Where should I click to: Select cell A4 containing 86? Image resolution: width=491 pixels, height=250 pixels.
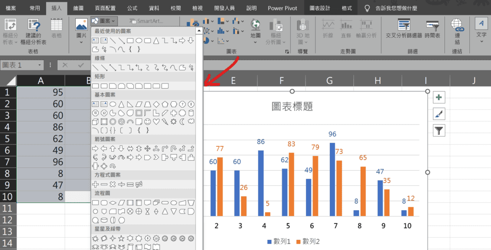[41, 127]
